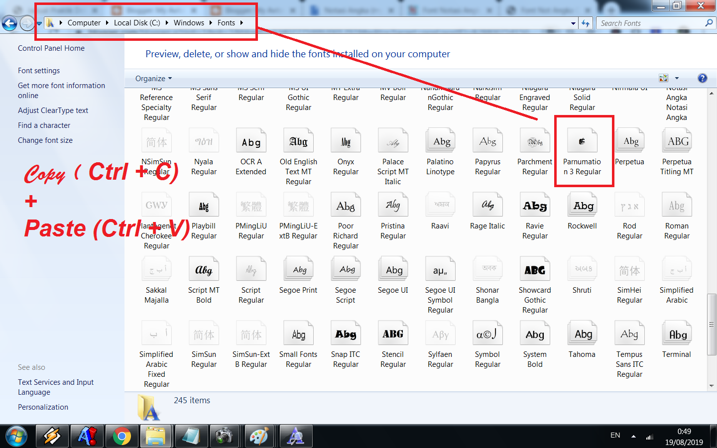717x448 pixels.
Task: Select the Ravie Regular font icon
Action: click(535, 206)
